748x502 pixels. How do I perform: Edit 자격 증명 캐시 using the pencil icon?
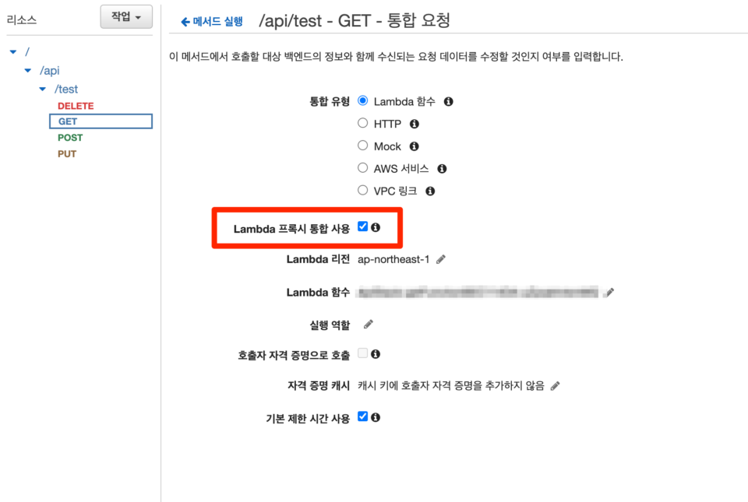coord(555,385)
